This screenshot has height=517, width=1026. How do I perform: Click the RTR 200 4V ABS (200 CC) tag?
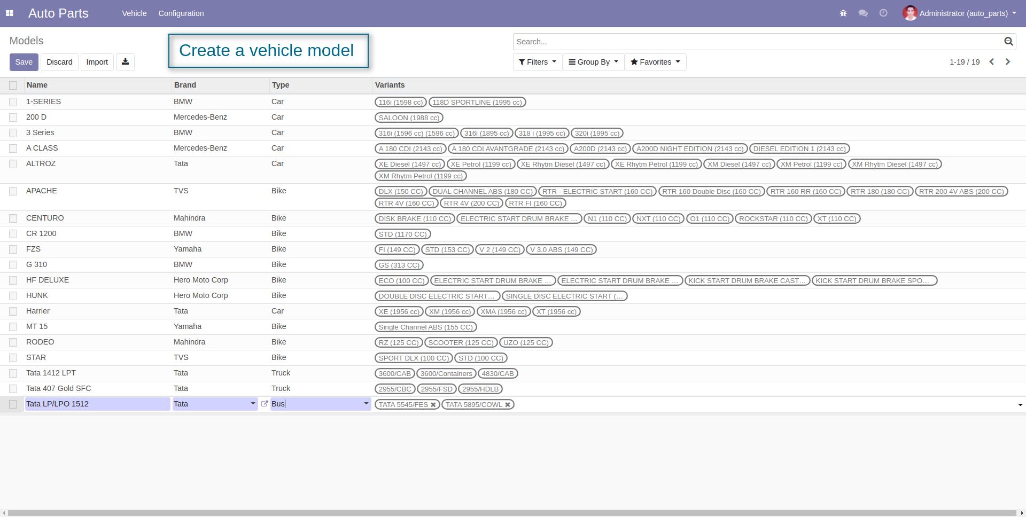pos(961,191)
